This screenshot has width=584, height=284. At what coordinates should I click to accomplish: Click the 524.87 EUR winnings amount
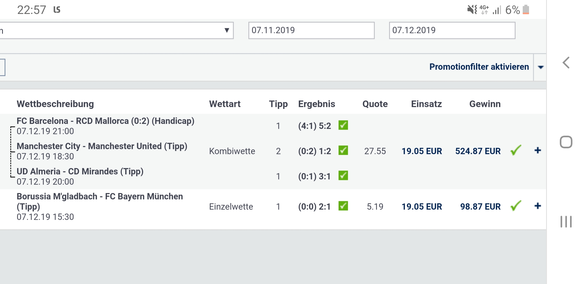coord(478,151)
